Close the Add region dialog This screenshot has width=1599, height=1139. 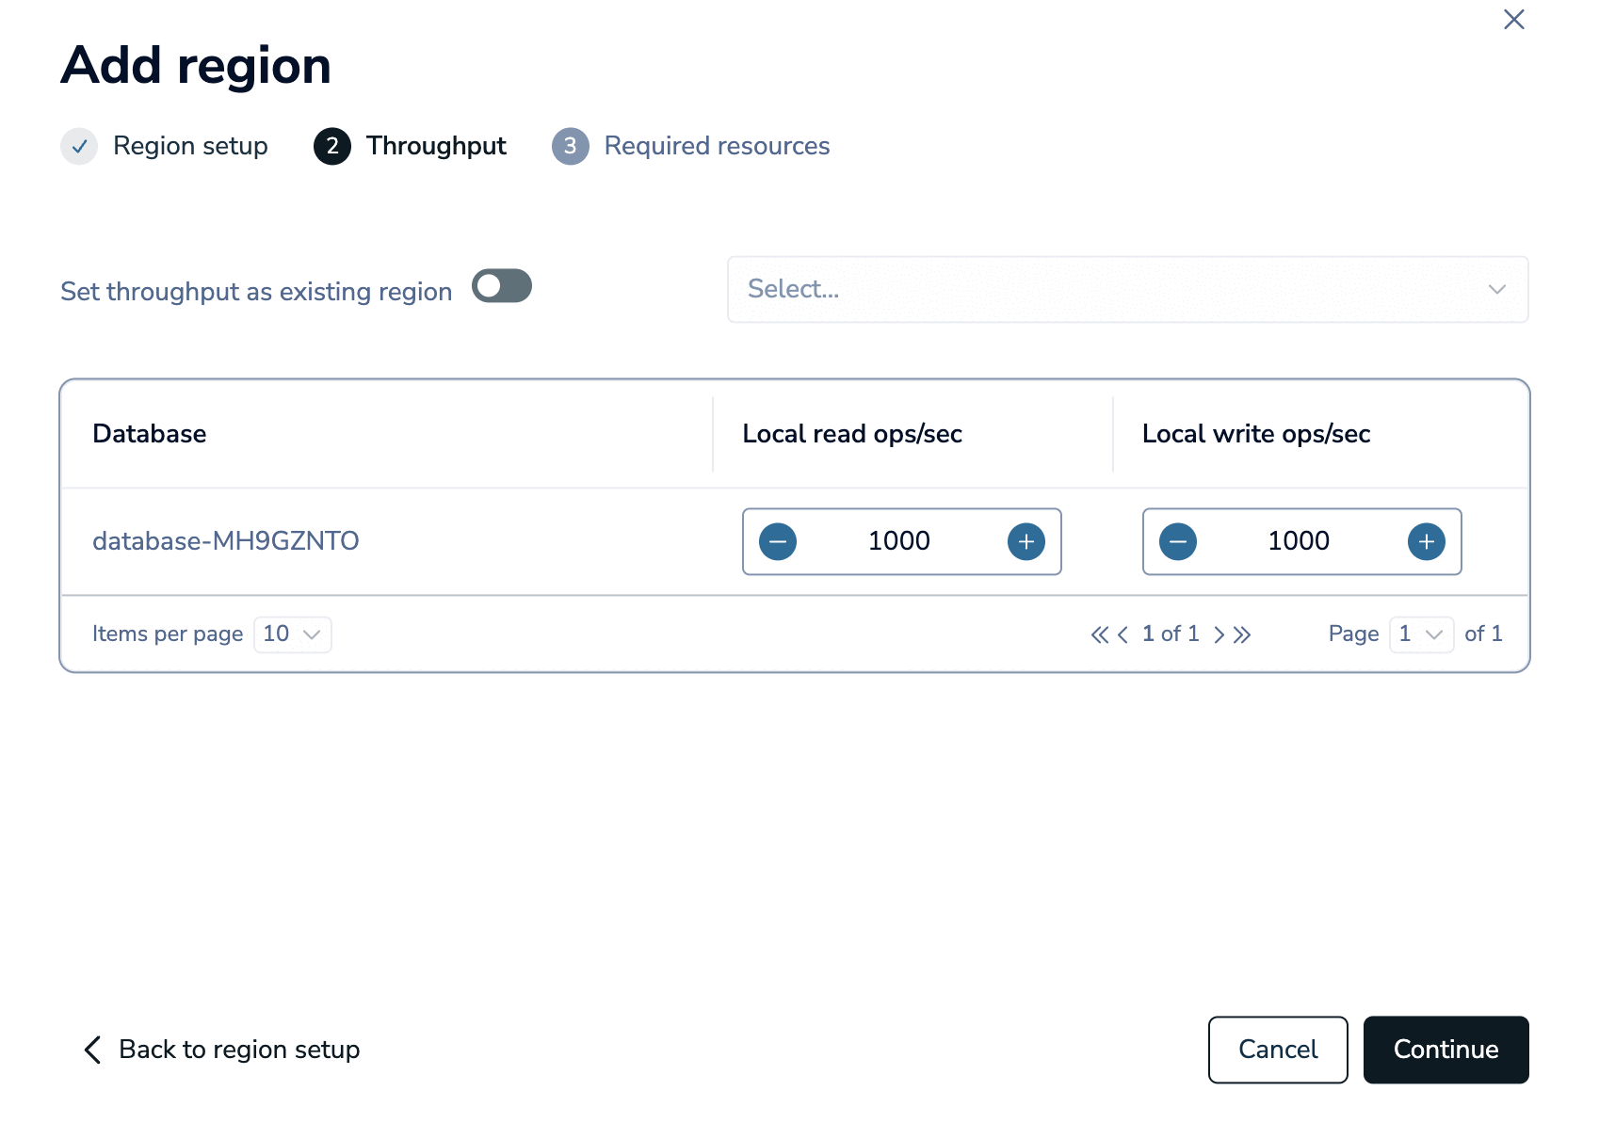(1514, 20)
